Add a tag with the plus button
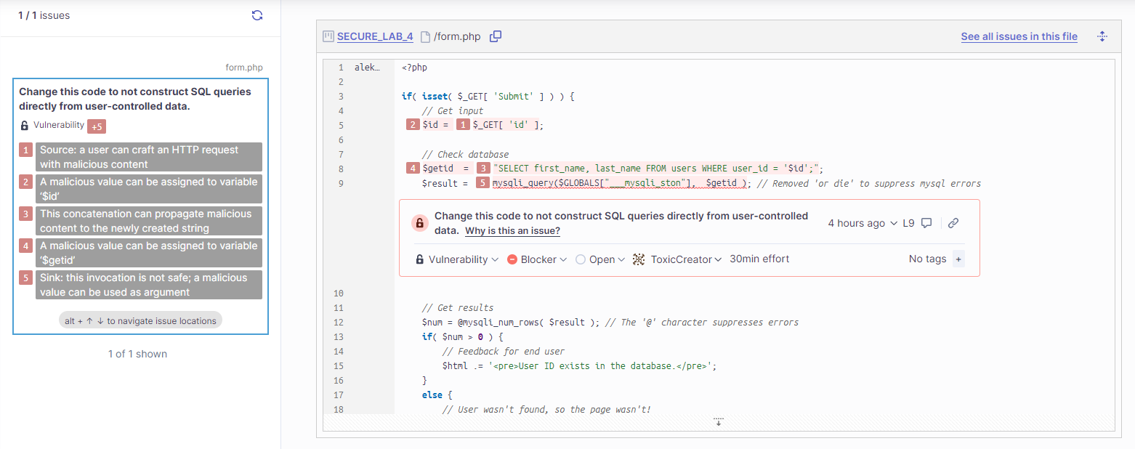Image resolution: width=1135 pixels, height=449 pixels. click(958, 259)
